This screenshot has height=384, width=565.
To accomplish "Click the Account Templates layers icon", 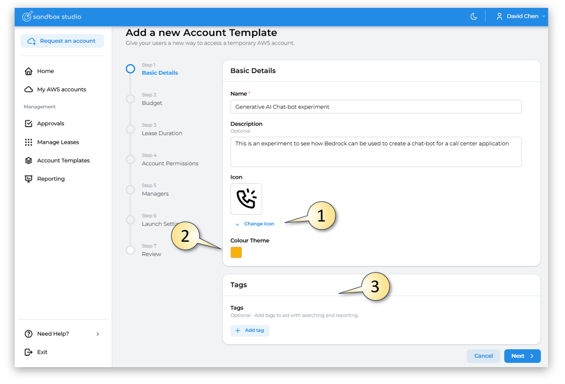I will [29, 161].
